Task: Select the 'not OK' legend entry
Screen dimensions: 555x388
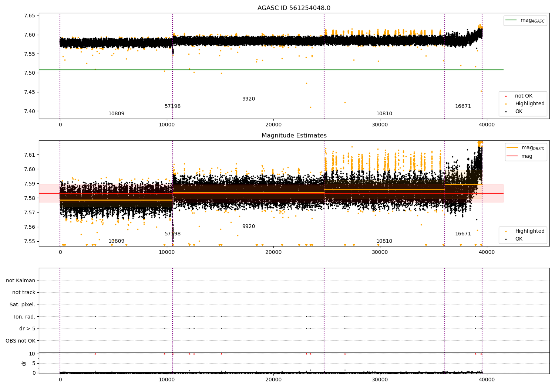Action: (x=524, y=96)
